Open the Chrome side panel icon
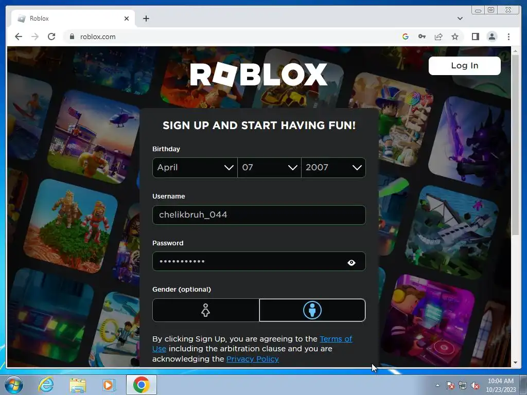 pyautogui.click(x=475, y=37)
